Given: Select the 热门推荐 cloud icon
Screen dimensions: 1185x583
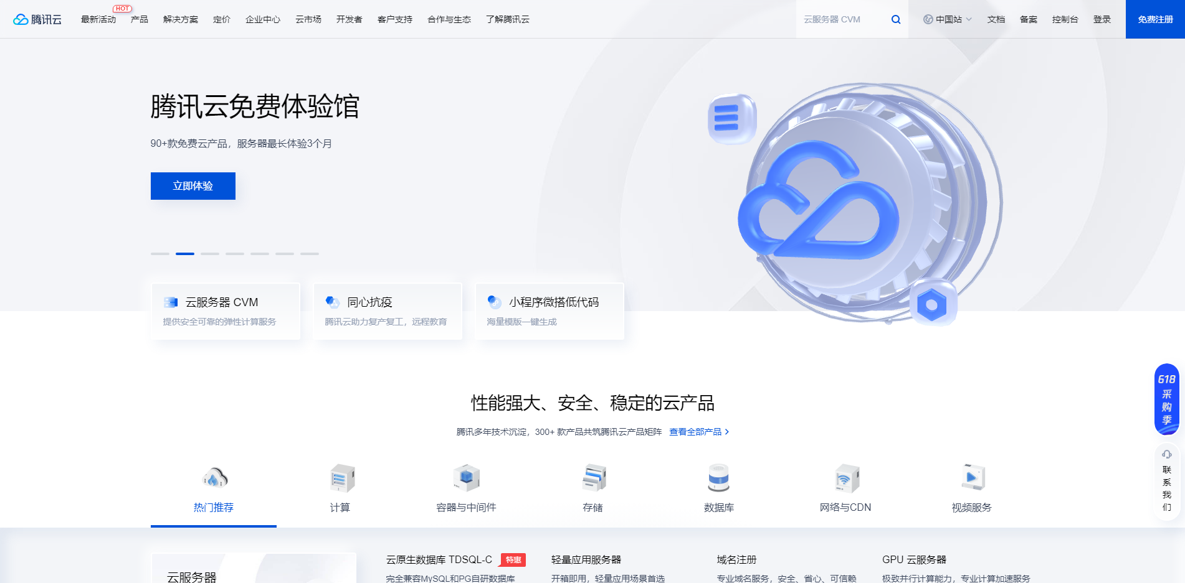Looking at the screenshot, I should 214,478.
